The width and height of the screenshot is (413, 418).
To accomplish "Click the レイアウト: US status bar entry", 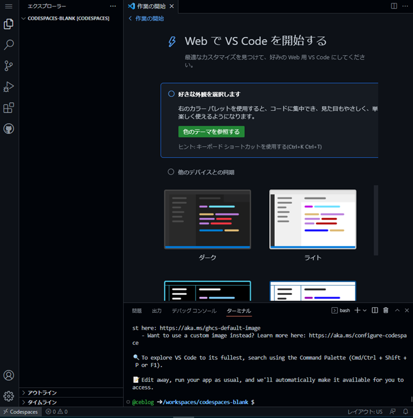I will point(365,412).
